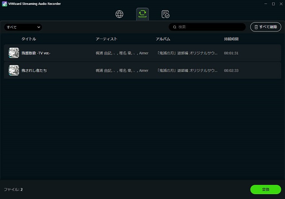Click the アーティスト column header
Screen dimensions: 285x199
coord(106,39)
